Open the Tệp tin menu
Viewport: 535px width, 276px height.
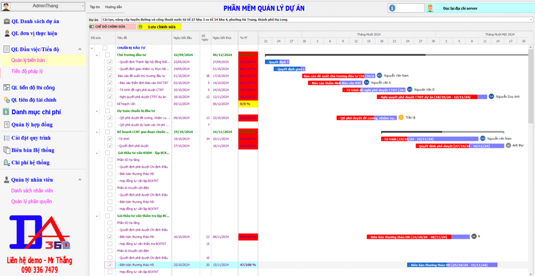95,8
